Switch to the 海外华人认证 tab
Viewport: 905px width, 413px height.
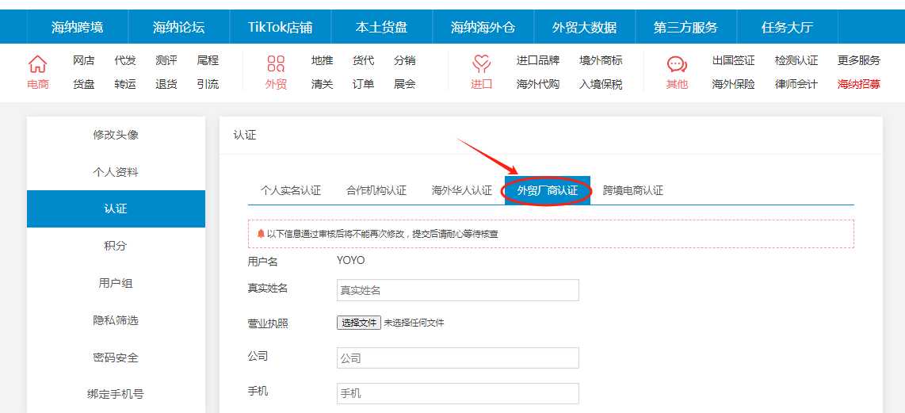pos(462,190)
